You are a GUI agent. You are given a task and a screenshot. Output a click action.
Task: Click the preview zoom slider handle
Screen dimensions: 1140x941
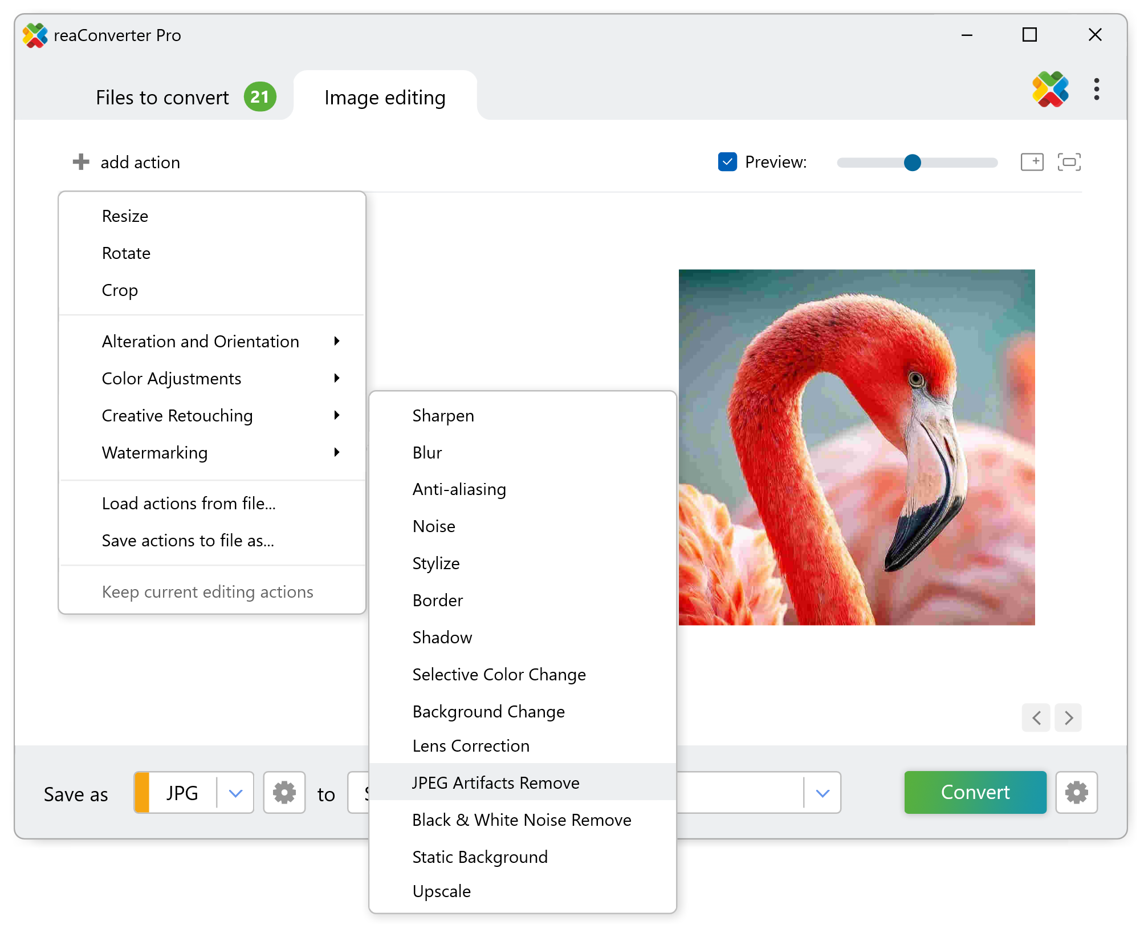coord(912,163)
